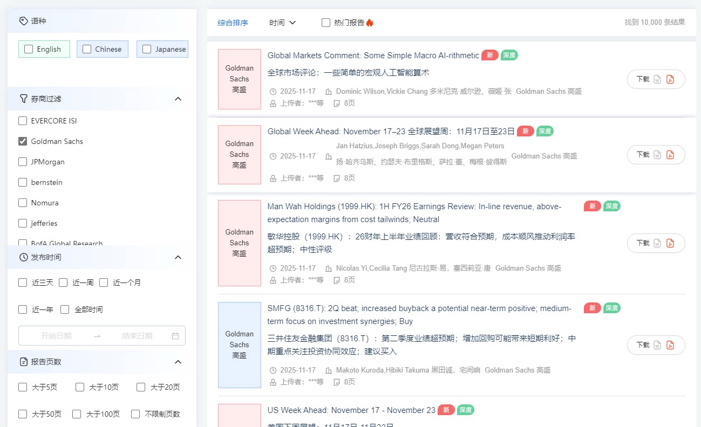Open the Man Wah Holdings earnings review title

[414, 213]
